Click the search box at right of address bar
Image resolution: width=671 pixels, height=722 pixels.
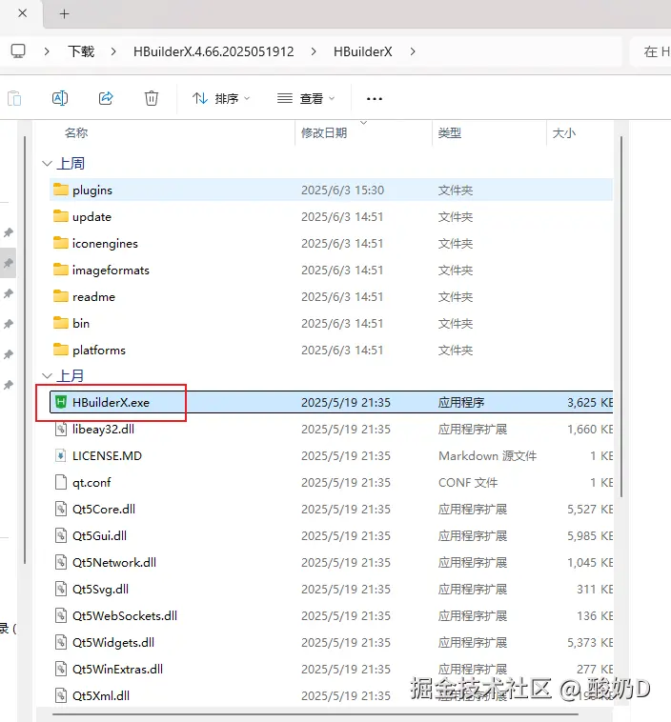652,51
